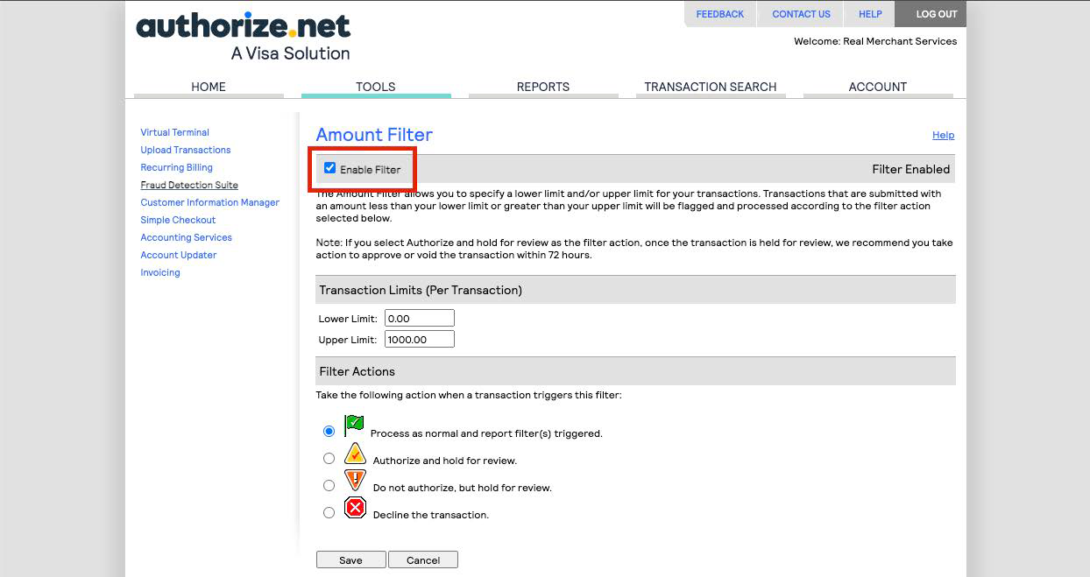Select Process as normal radio button
The height and width of the screenshot is (577, 1090).
coord(329,431)
